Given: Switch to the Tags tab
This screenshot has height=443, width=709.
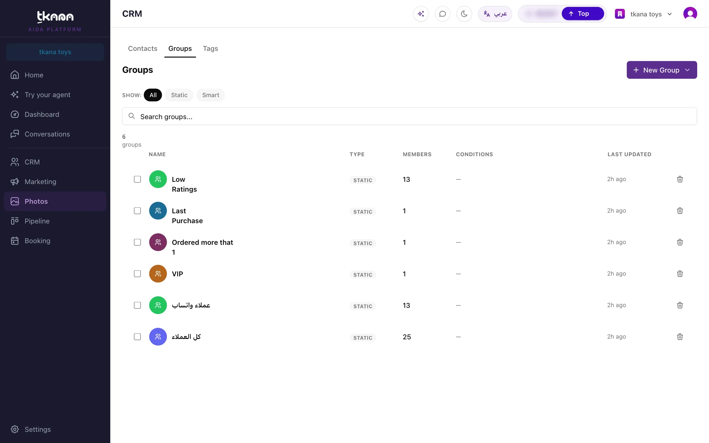Looking at the screenshot, I should (210, 49).
